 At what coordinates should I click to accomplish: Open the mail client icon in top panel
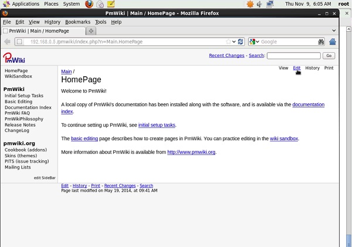[100, 4]
